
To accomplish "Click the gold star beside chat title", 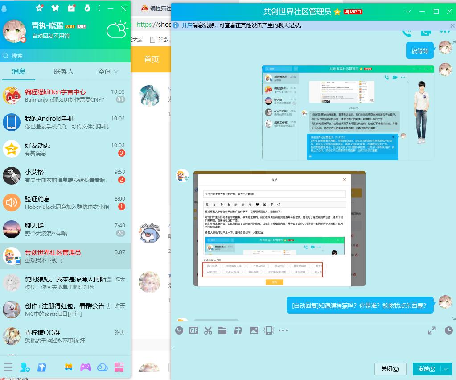I will click(337, 12).
